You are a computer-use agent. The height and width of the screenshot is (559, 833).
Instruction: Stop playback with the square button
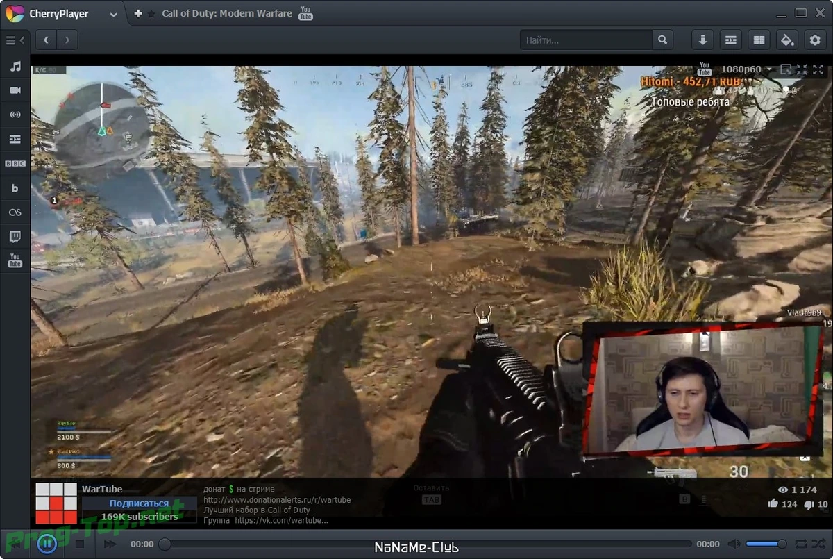pos(79,544)
